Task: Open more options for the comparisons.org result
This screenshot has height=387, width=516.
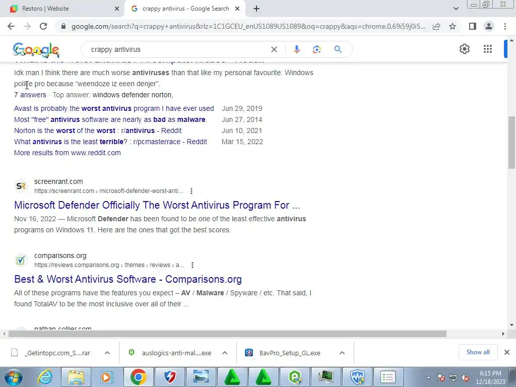Action: 192,265
